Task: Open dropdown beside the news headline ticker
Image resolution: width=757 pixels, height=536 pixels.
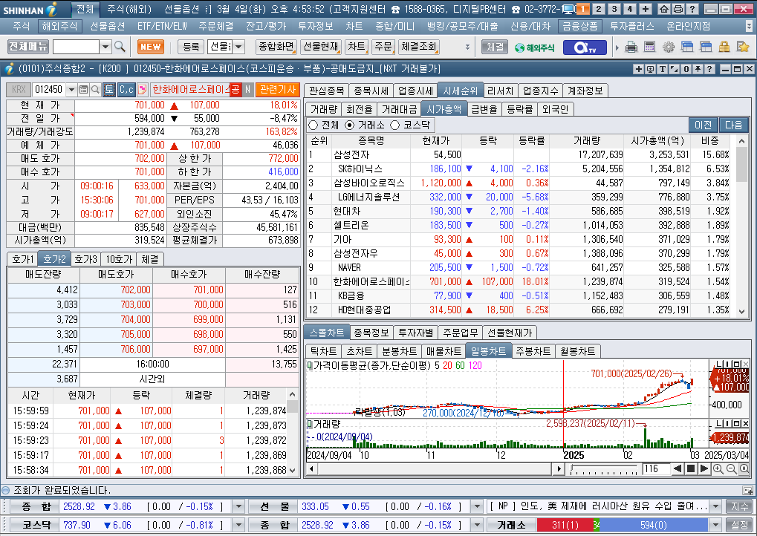Action: pyautogui.click(x=716, y=506)
